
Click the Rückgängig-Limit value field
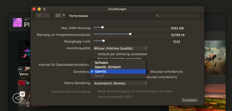click(178, 42)
